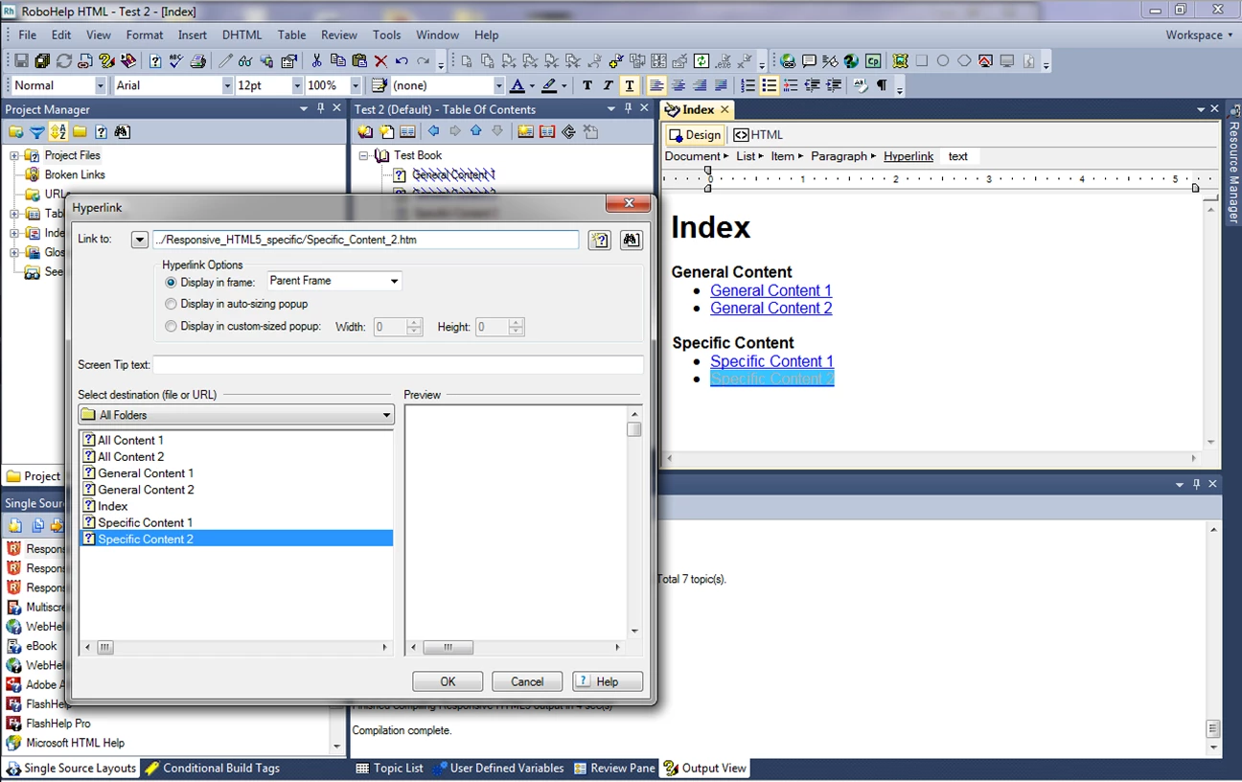Click the Save All icon in the toolbar
Viewport: 1242px width, 782px height.
pyautogui.click(x=42, y=60)
